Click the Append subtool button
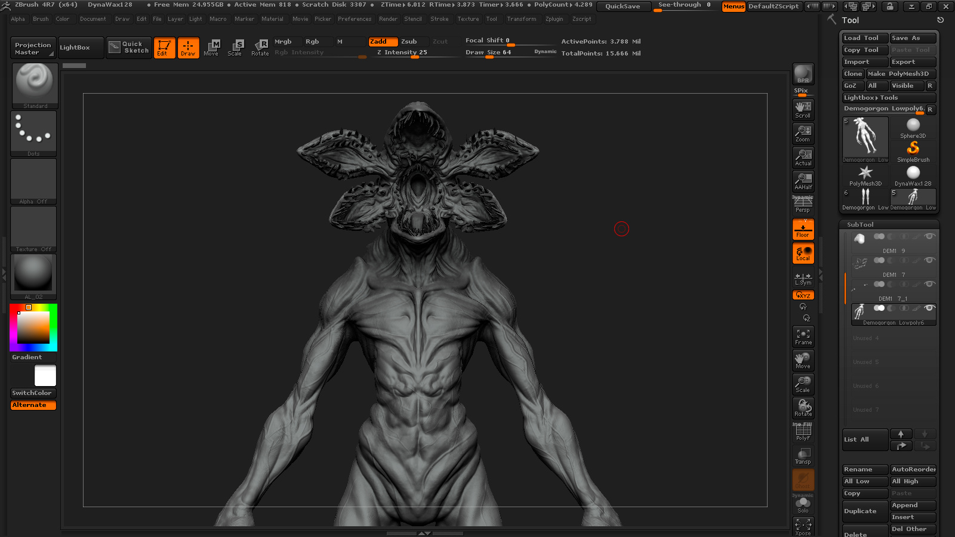This screenshot has height=537, width=955. [x=913, y=505]
